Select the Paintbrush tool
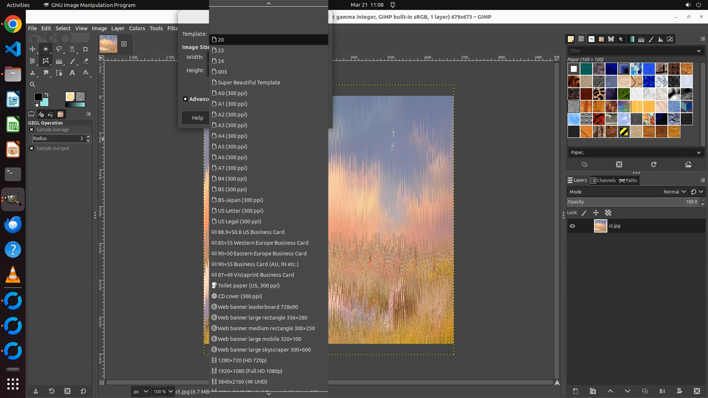This screenshot has width=708, height=398. point(73,61)
